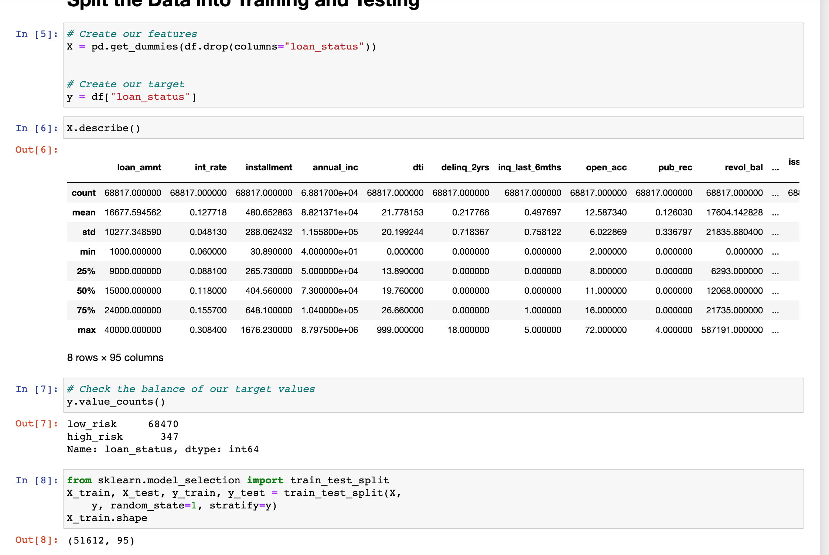Click the mean row label
This screenshot has height=555, width=829.
(84, 212)
